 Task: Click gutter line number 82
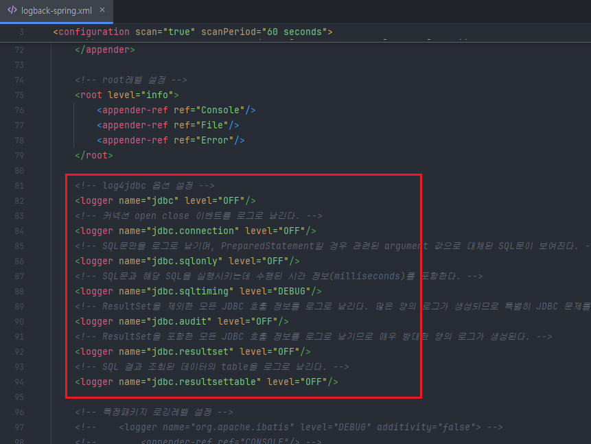point(19,201)
